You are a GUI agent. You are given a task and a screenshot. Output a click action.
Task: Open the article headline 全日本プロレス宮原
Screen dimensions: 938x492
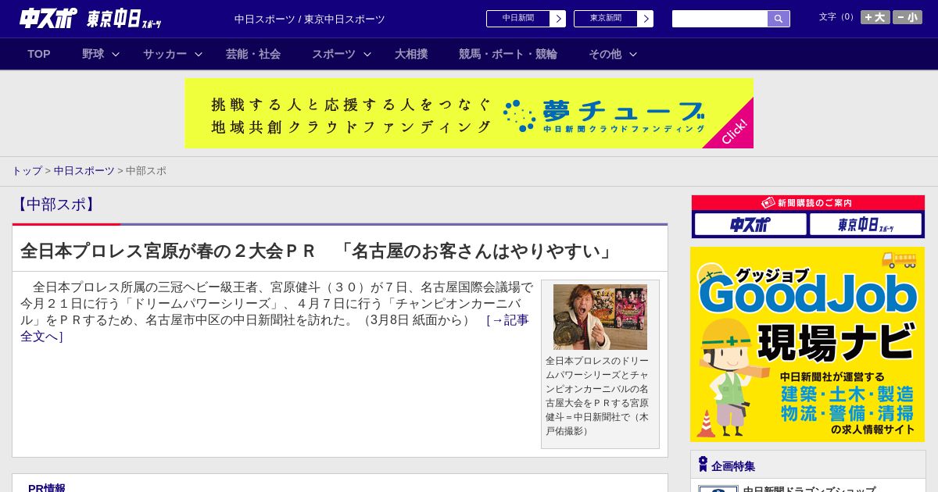tap(317, 251)
